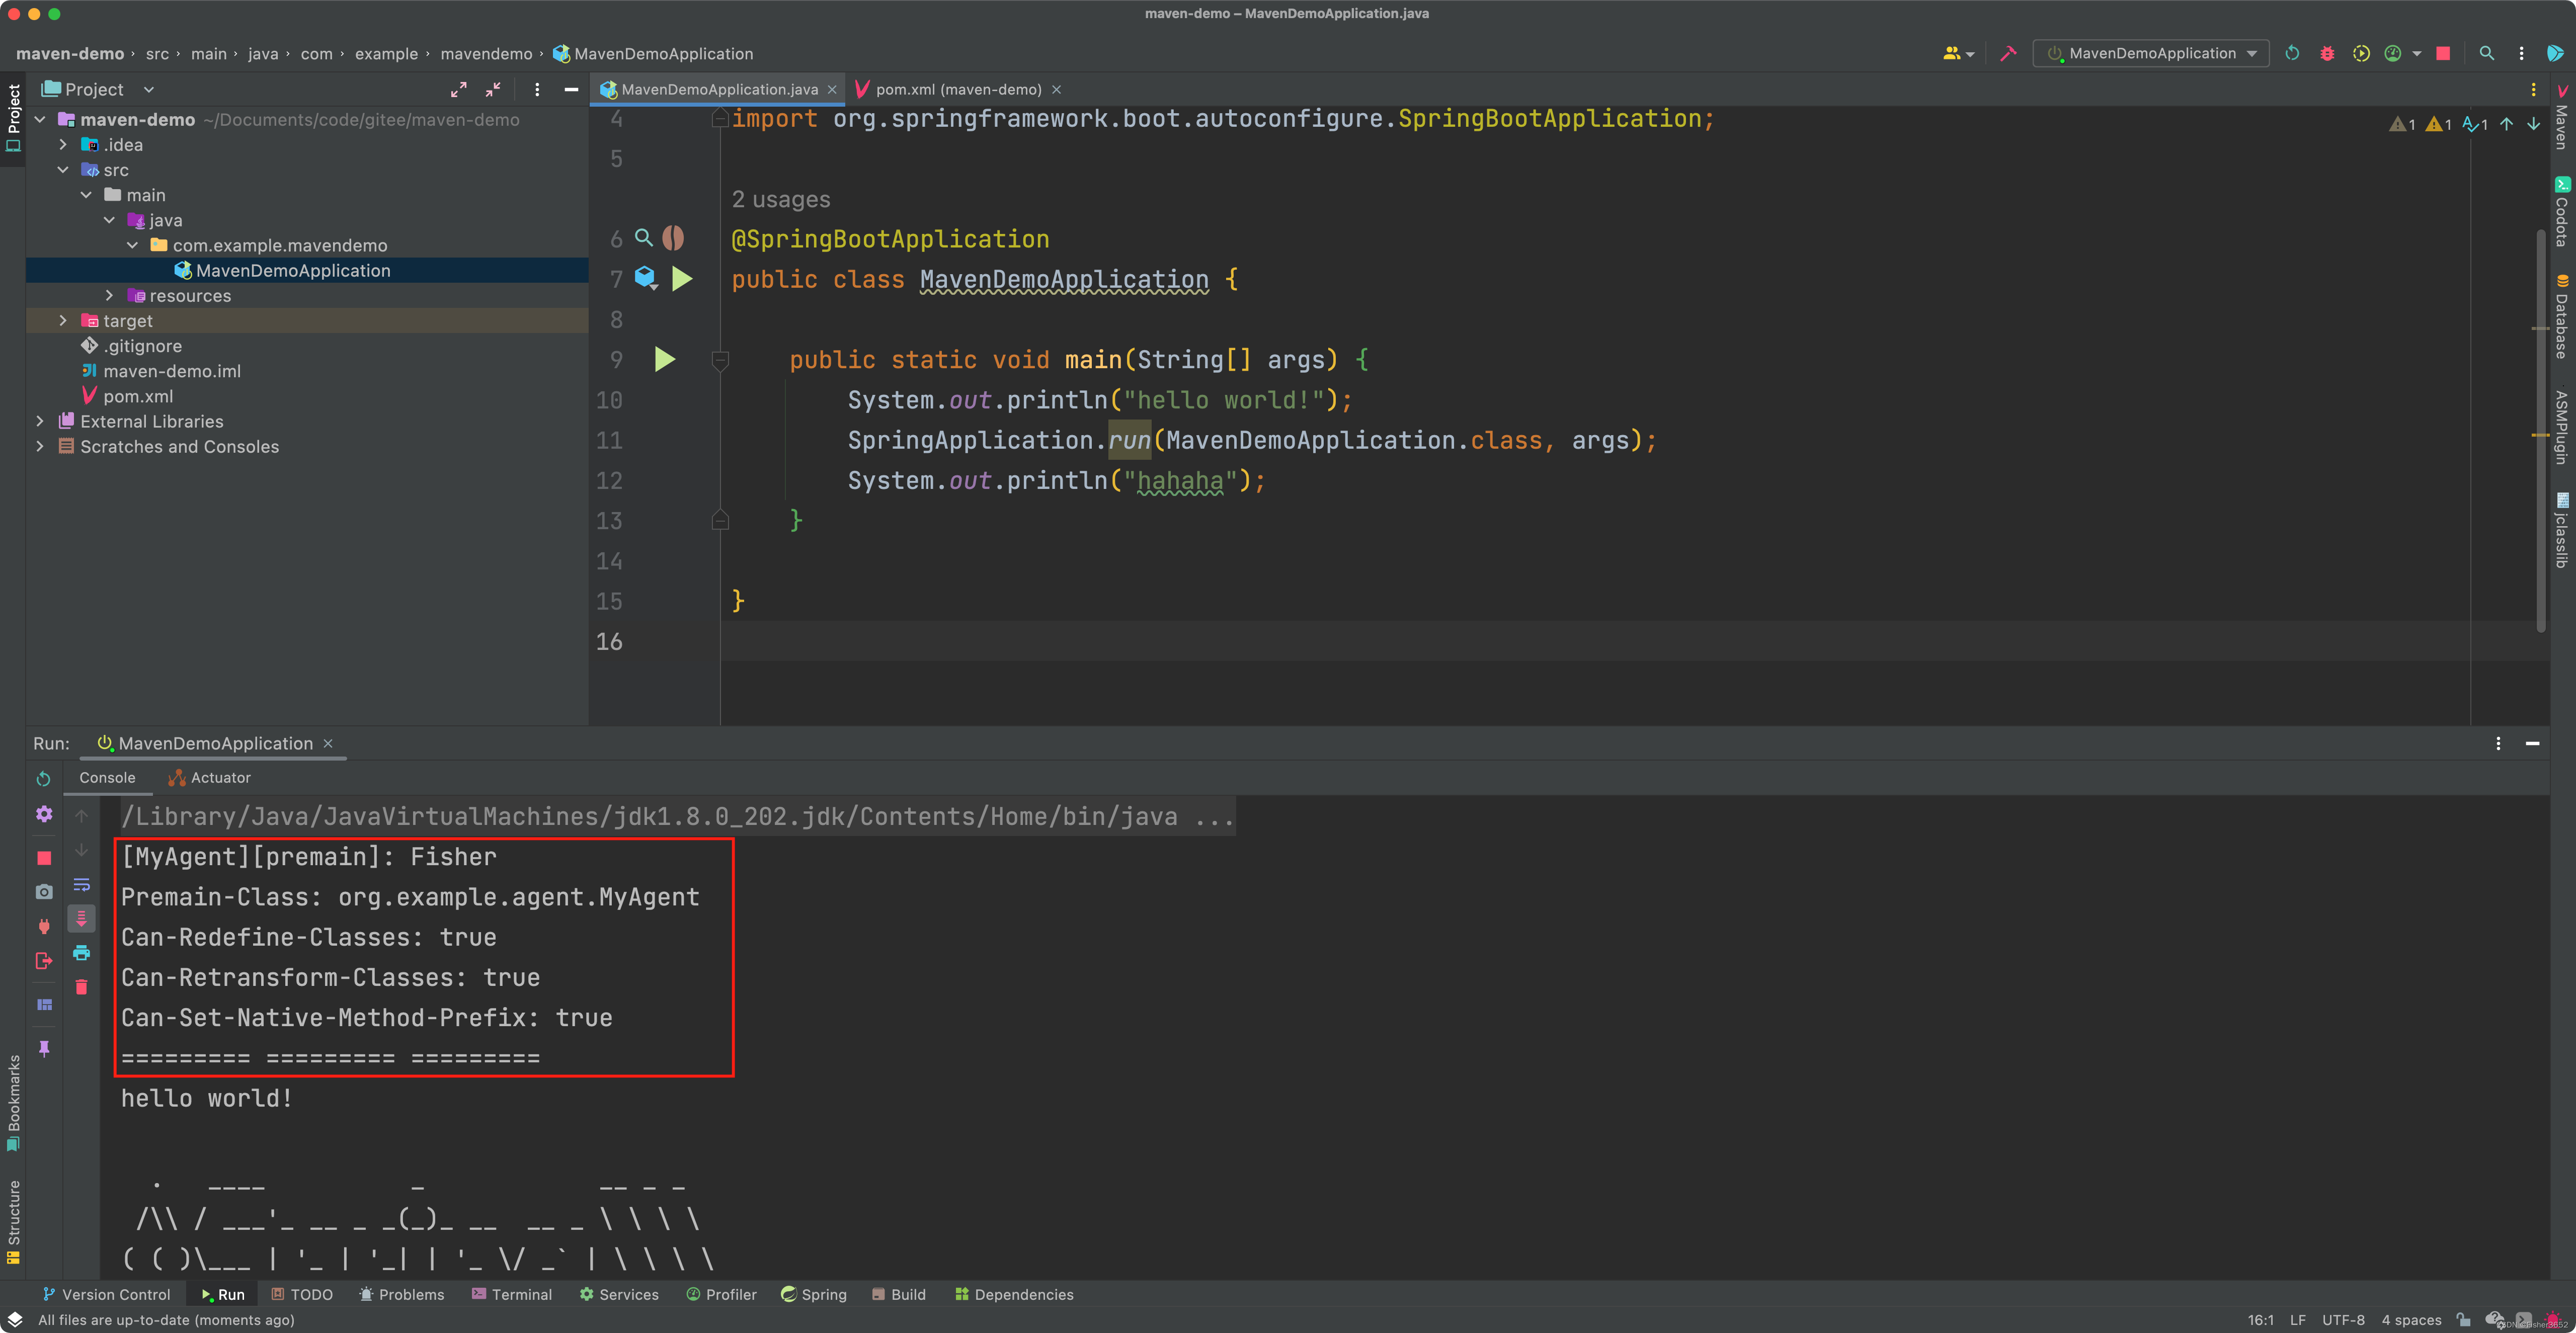The image size is (2576, 1333).
Task: Toggle soft-wrap in the console
Action: (82, 885)
